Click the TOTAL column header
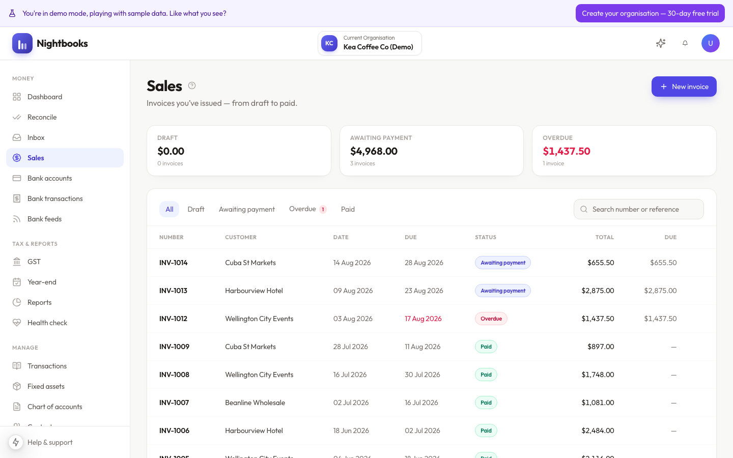Image resolution: width=733 pixels, height=458 pixels. click(605, 237)
